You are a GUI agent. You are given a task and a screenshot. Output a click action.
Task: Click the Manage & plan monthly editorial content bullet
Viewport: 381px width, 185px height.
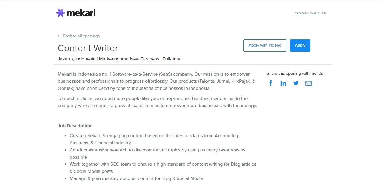click(136, 178)
